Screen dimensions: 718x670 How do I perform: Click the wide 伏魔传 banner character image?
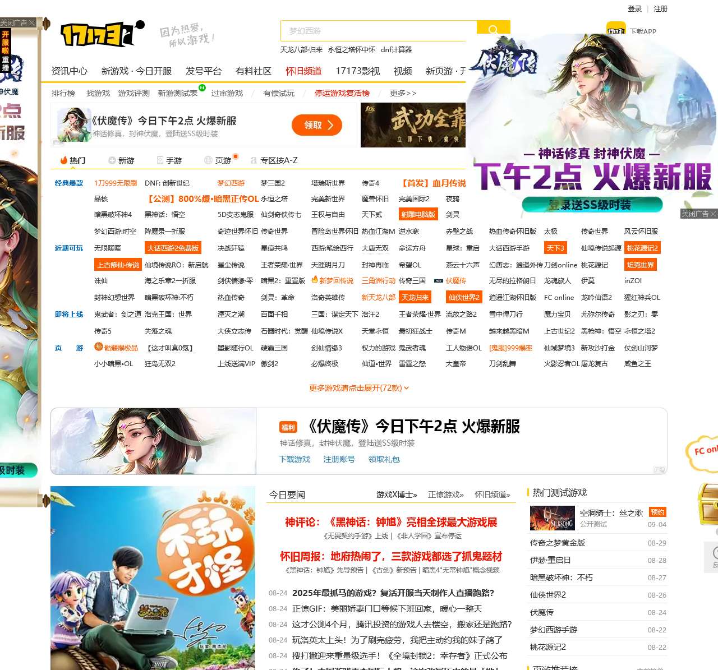[154, 441]
